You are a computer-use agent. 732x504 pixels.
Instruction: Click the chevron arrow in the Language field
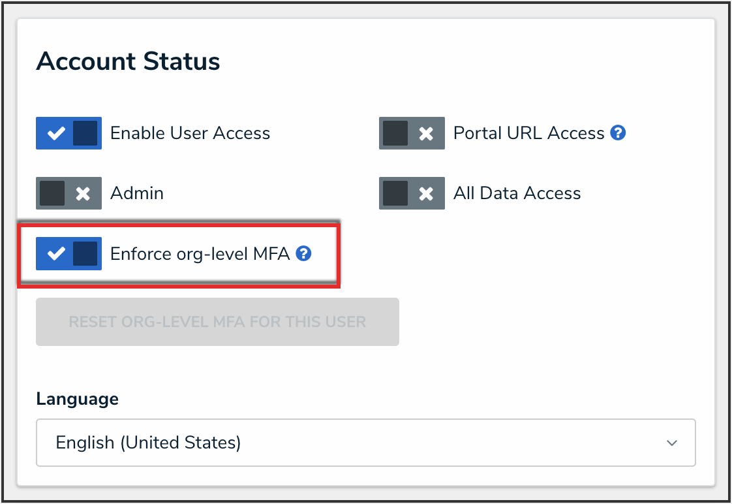(x=672, y=443)
